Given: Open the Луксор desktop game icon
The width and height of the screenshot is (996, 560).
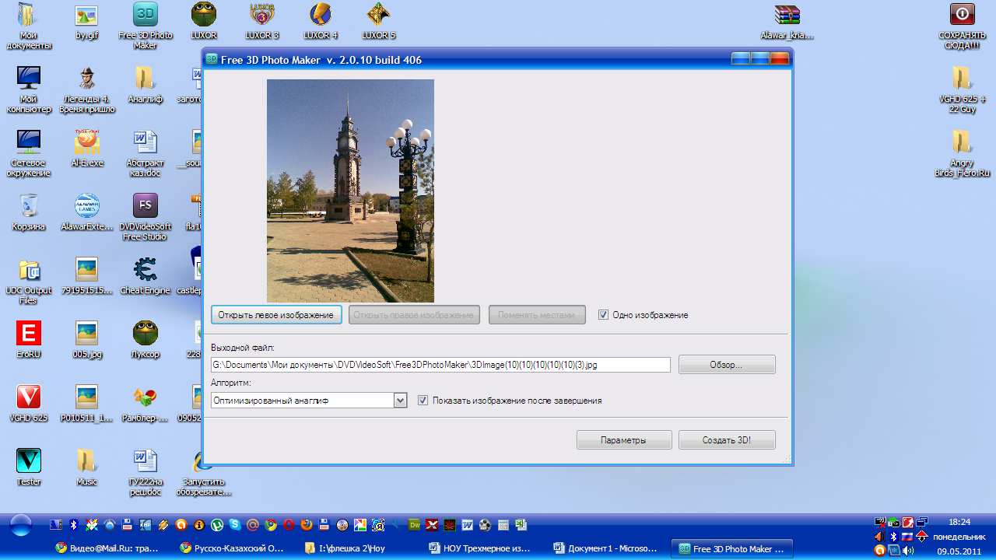Looking at the screenshot, I should 145,340.
